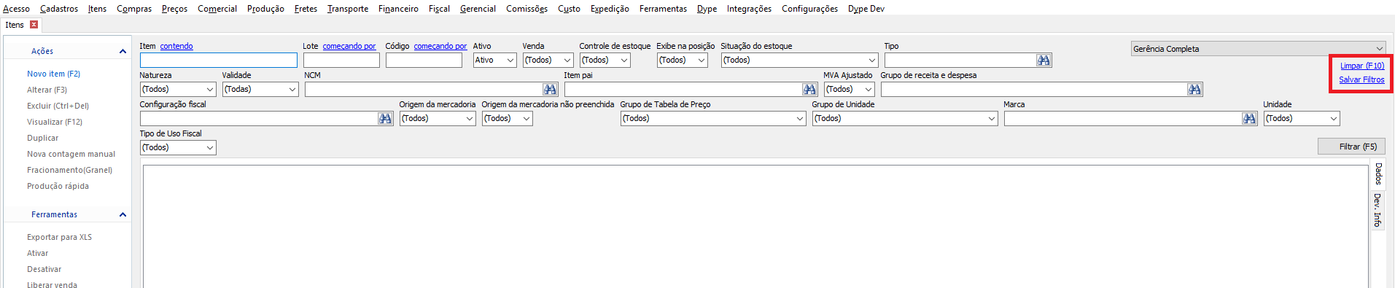Click the Salvar Filtros link
The image size is (1395, 288).
(x=1361, y=79)
